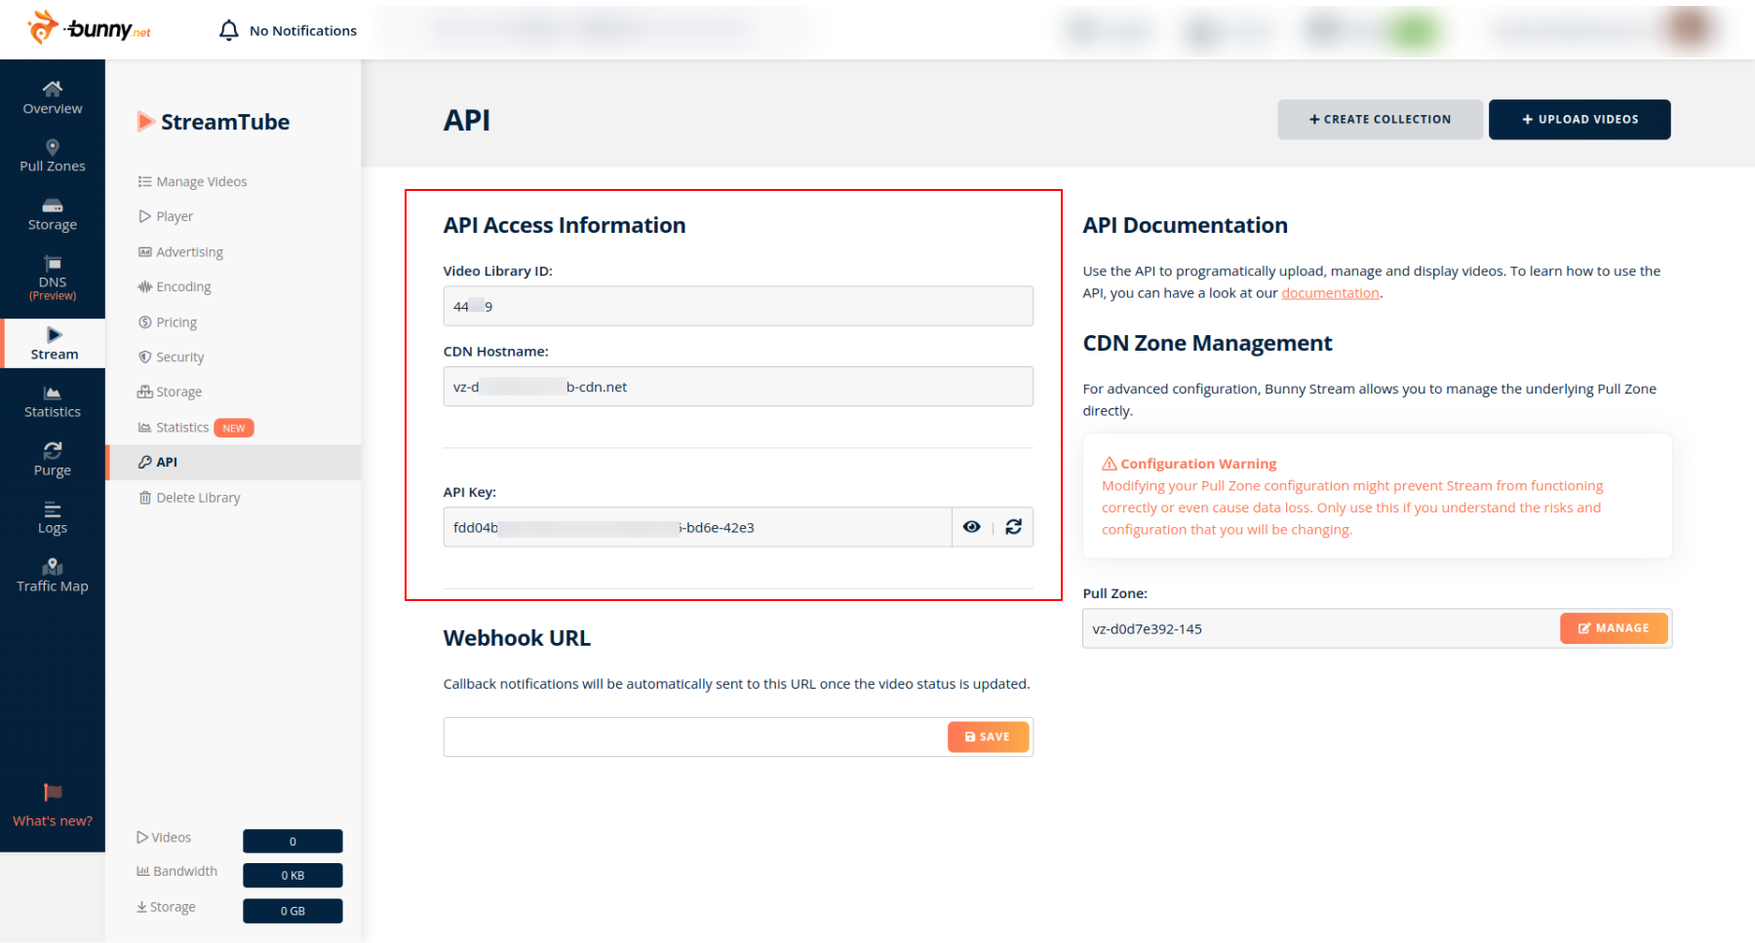The image size is (1755, 943).
Task: Open Encoding settings in library menu
Action: point(183,287)
